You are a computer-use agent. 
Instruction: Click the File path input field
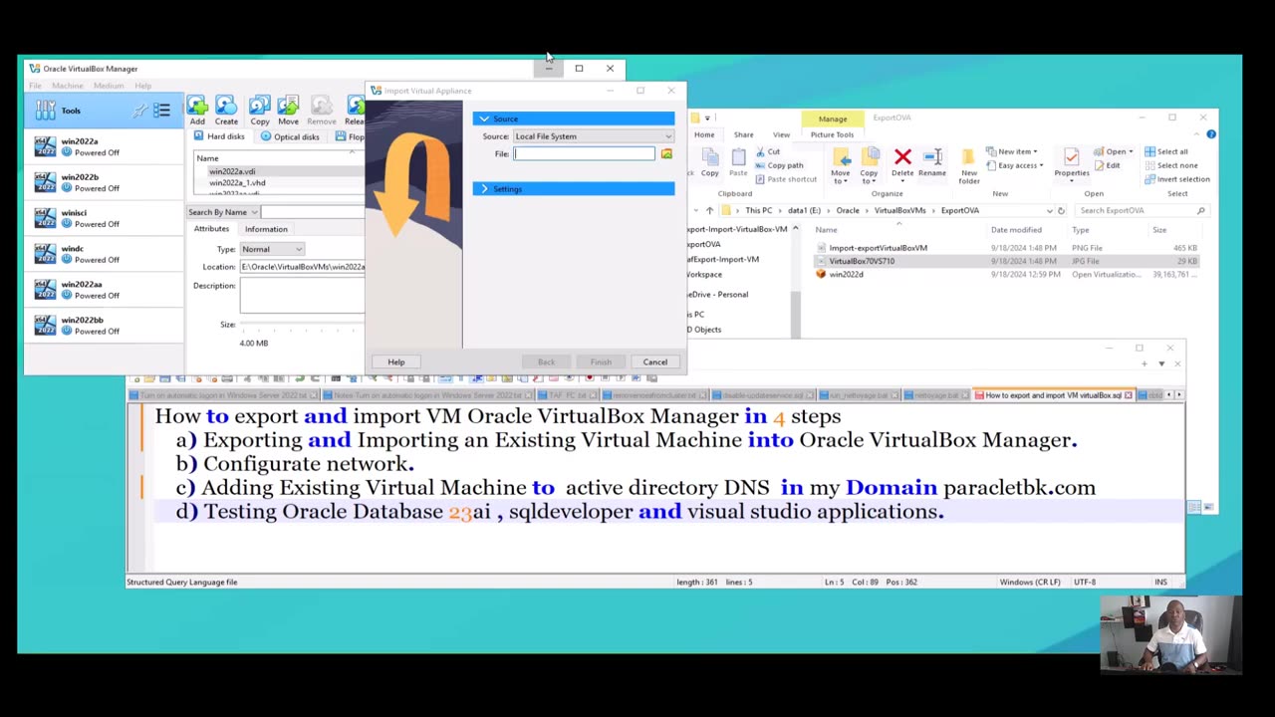[x=584, y=153]
